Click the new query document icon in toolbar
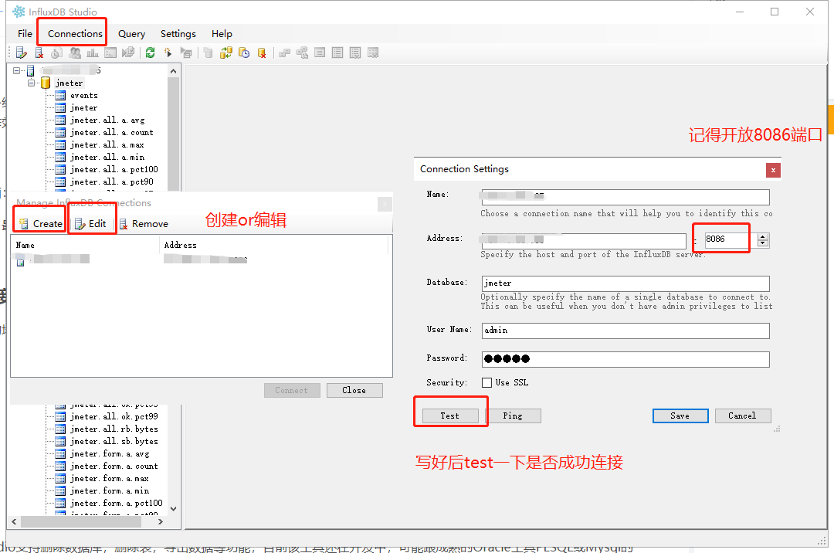834x553 pixels. point(21,52)
